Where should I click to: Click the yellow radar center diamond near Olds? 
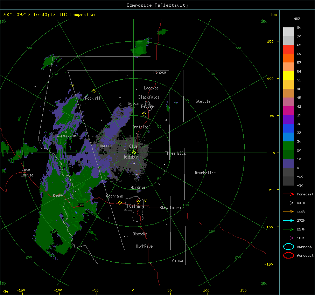pos(134,153)
